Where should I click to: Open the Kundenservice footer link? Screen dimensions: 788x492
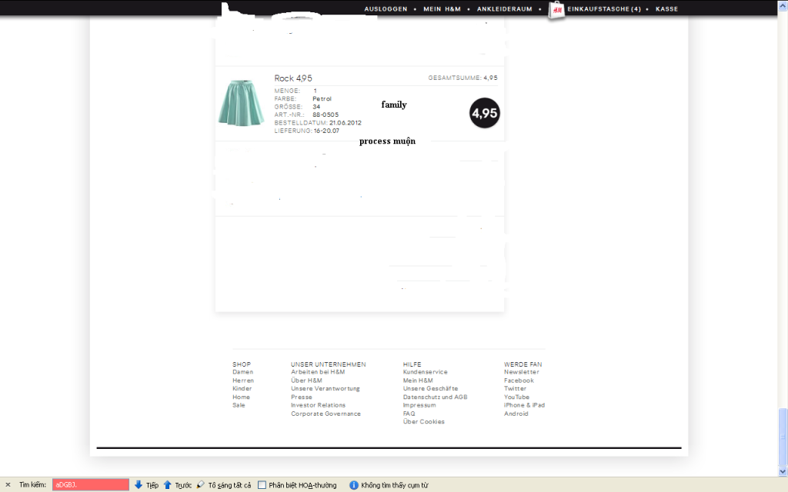[425, 372]
